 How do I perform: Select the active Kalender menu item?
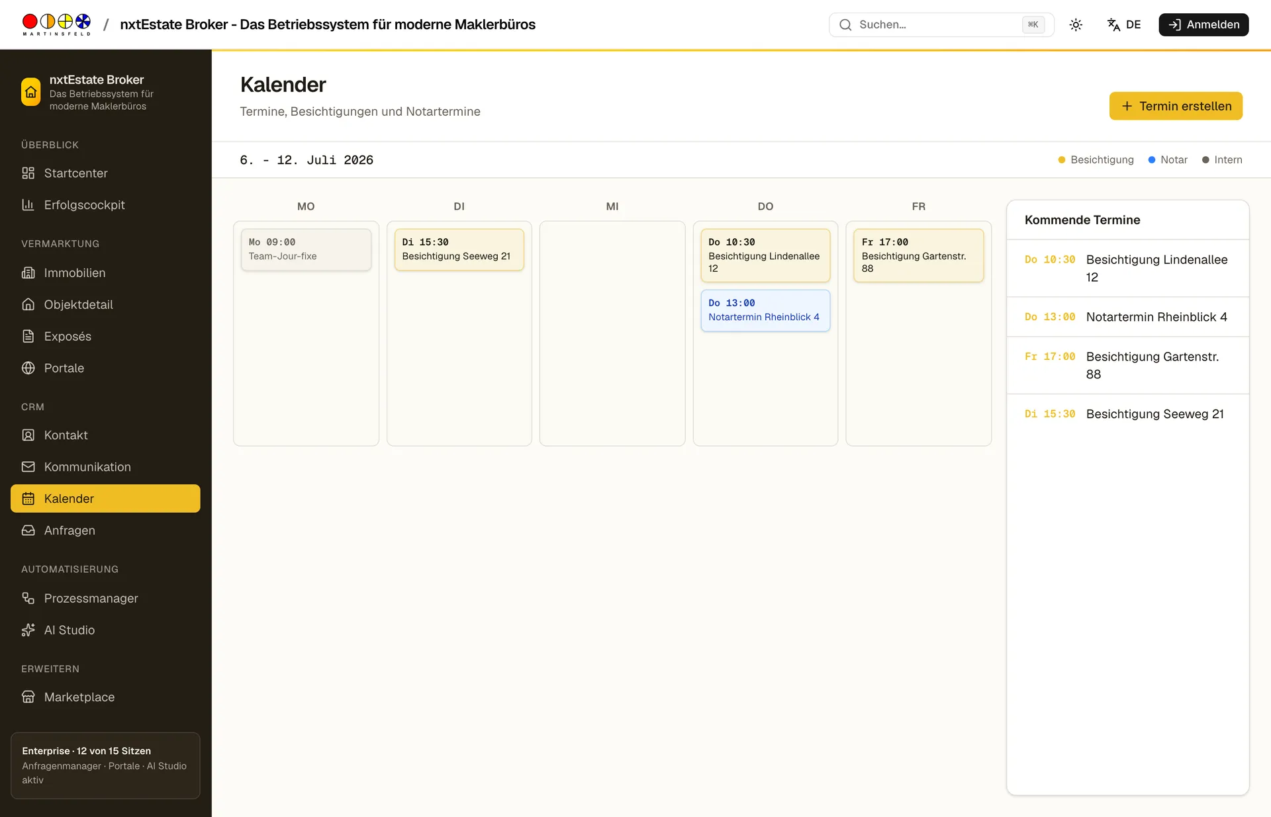tap(105, 499)
